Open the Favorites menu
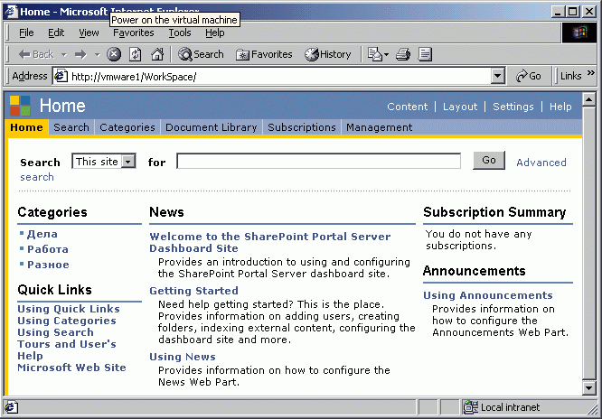This screenshot has width=602, height=419. (x=134, y=33)
